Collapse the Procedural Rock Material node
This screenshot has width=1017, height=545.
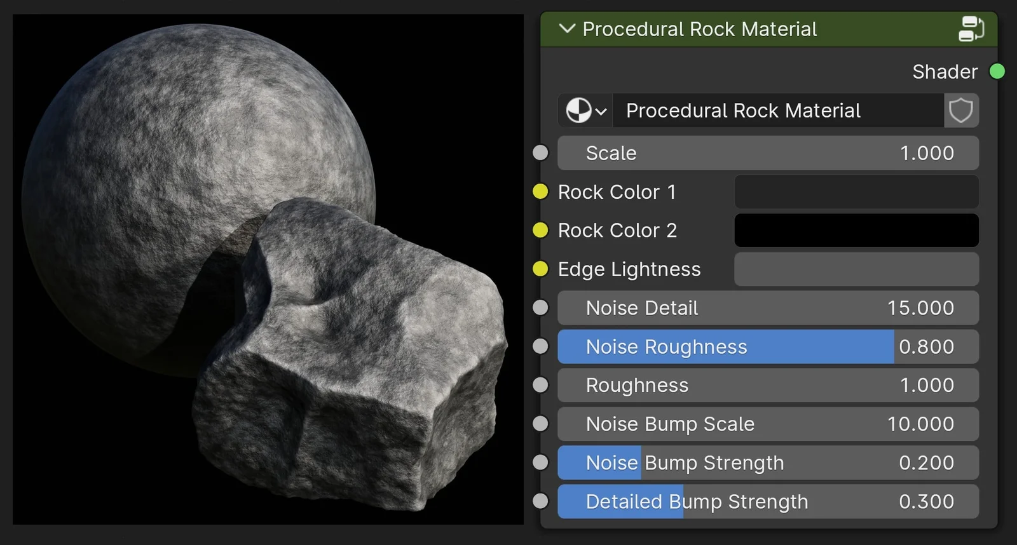click(x=566, y=29)
